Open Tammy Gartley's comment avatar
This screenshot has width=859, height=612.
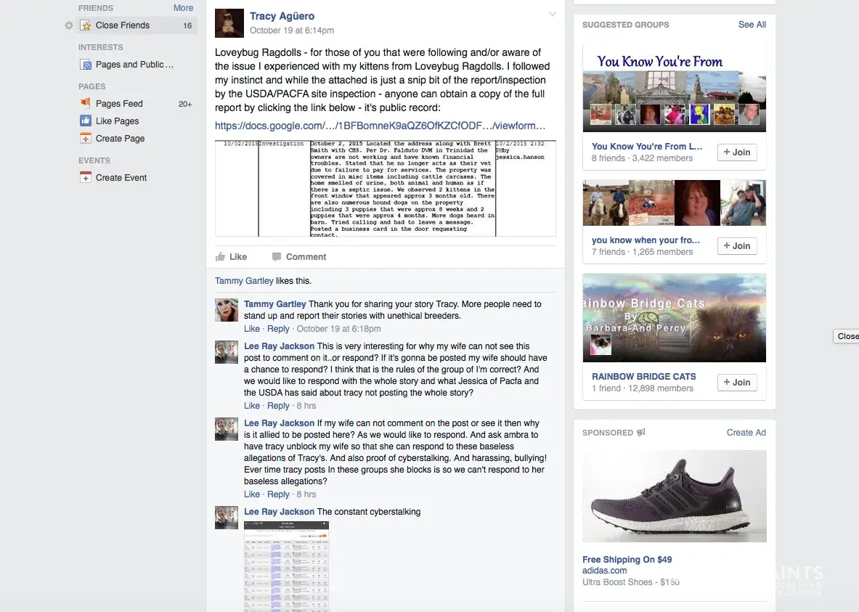point(227,310)
